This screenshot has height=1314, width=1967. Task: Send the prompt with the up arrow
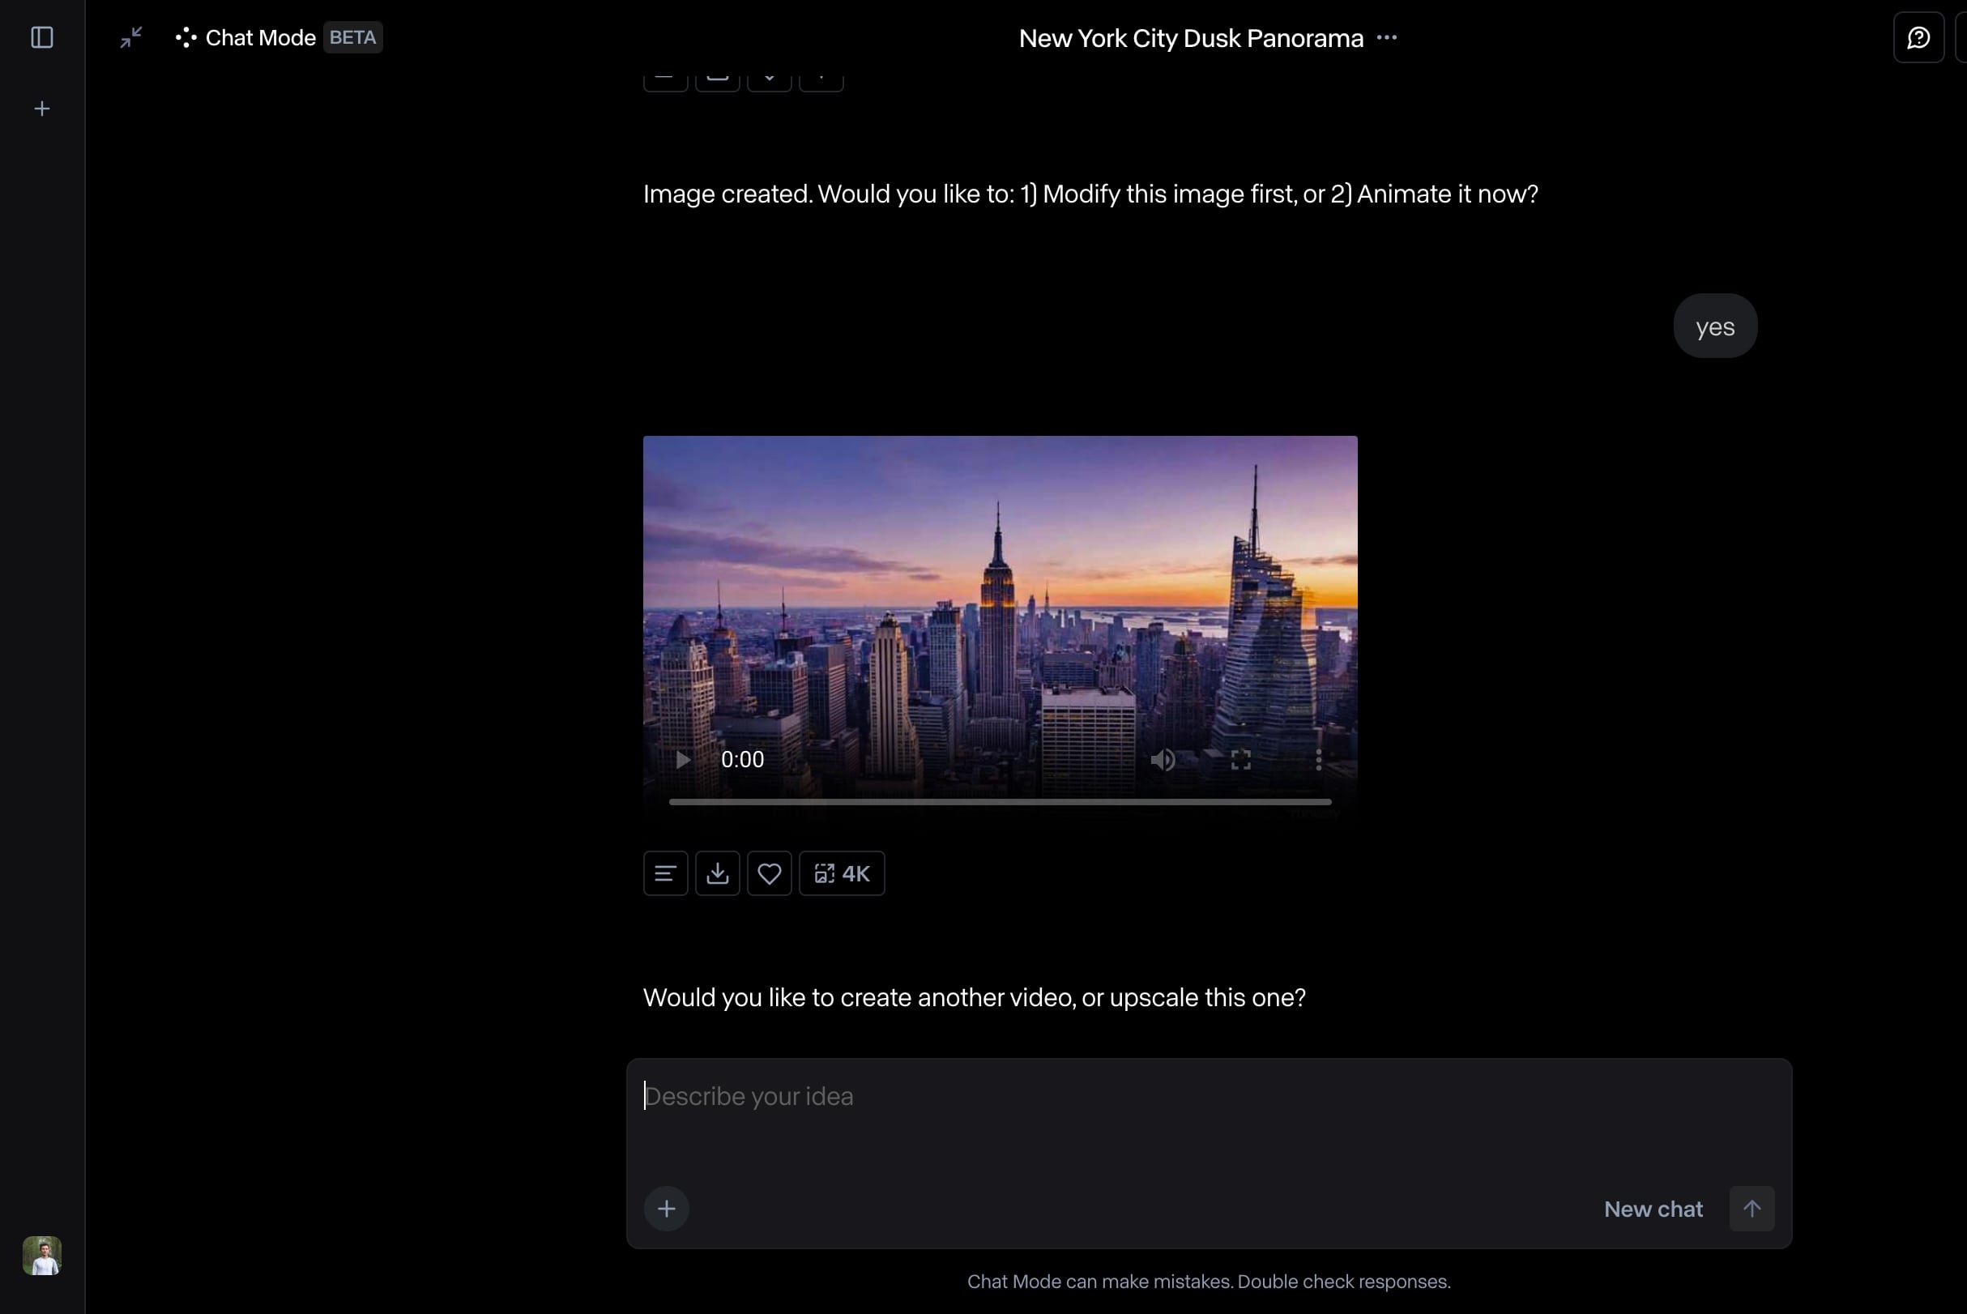pyautogui.click(x=1752, y=1209)
